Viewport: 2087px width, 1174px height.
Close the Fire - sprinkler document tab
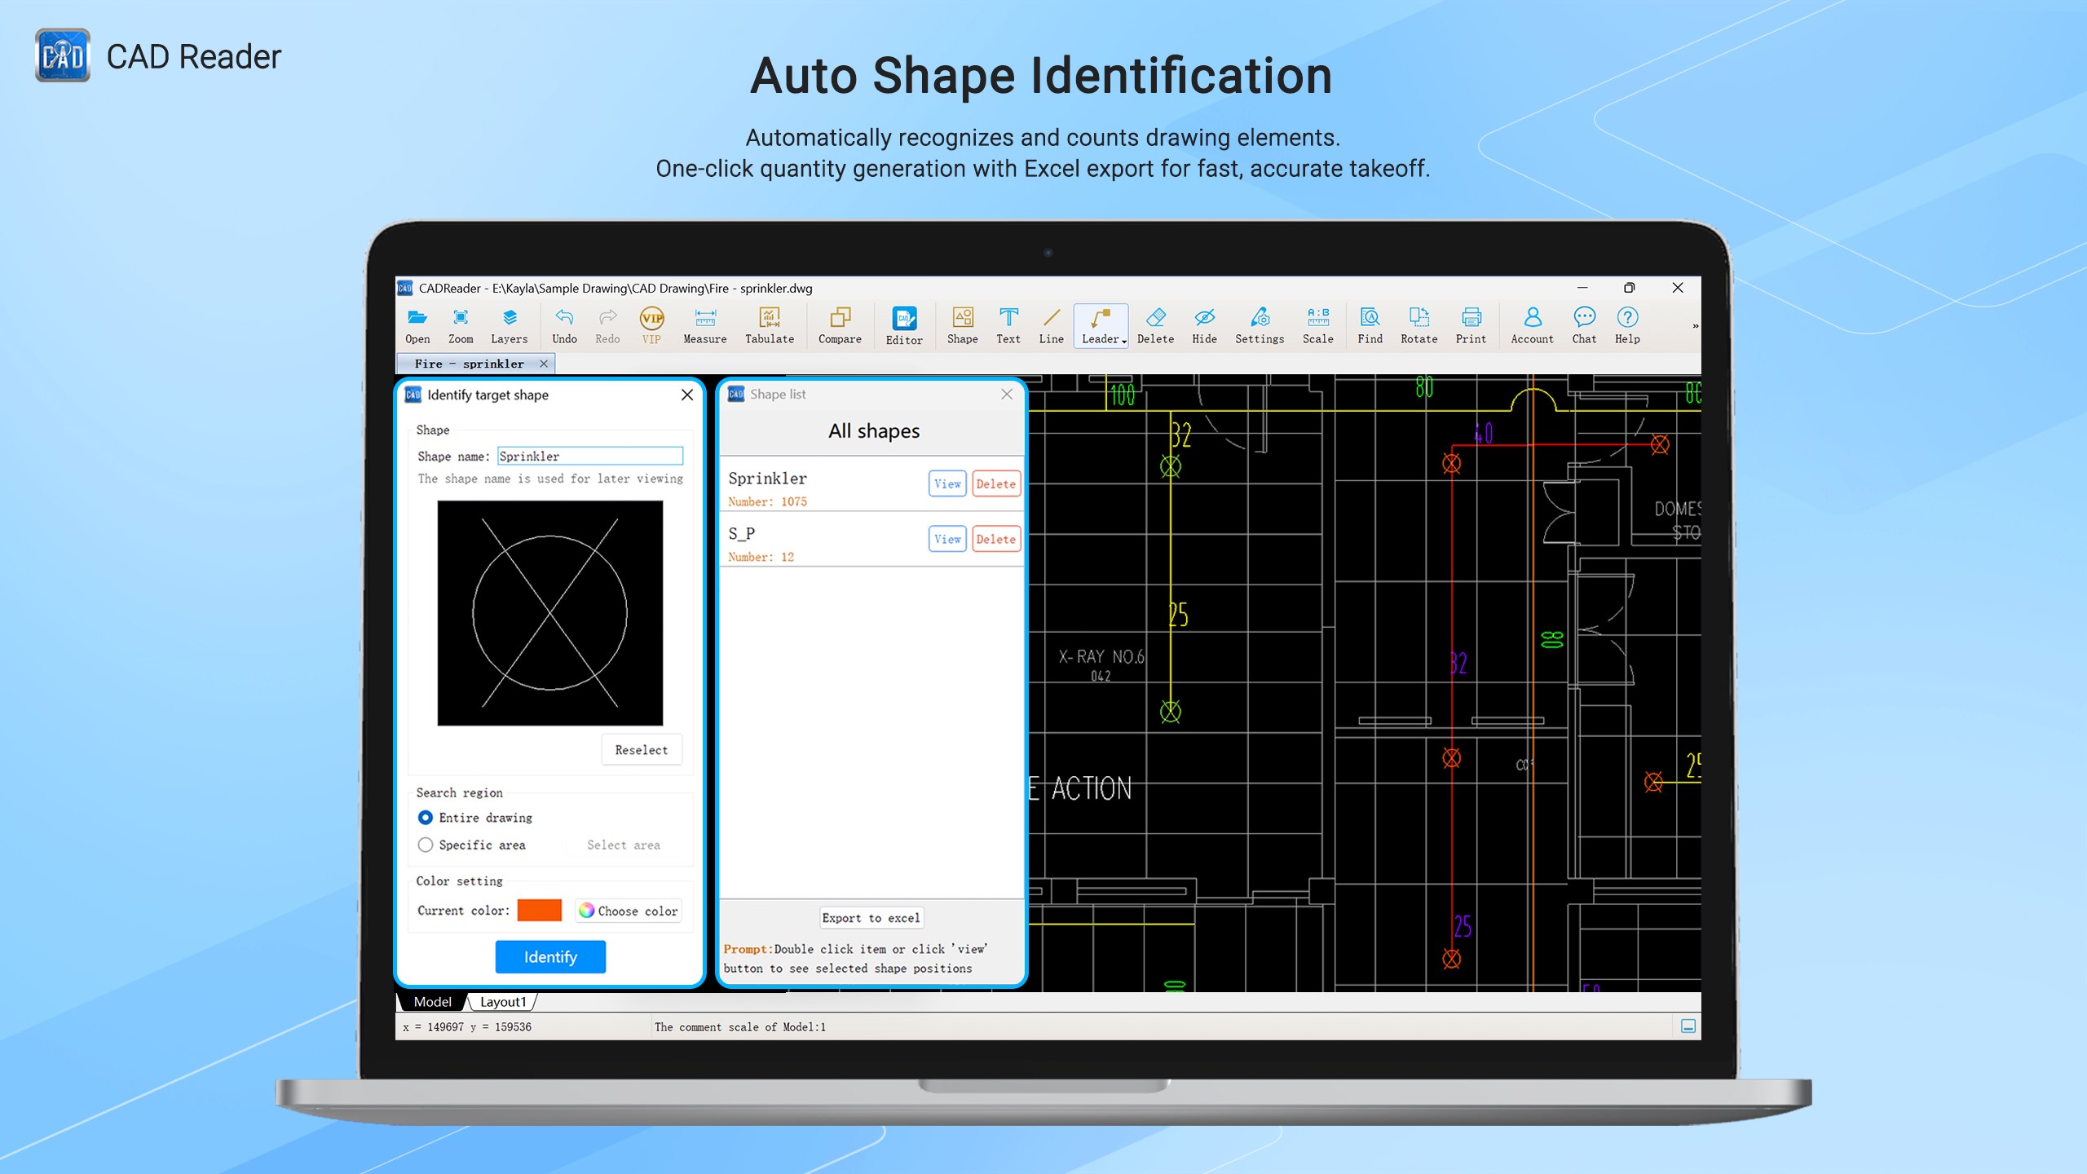[544, 364]
